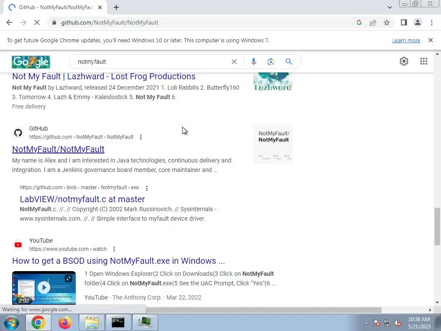Click the vertical scrollbar thumb

437,227
